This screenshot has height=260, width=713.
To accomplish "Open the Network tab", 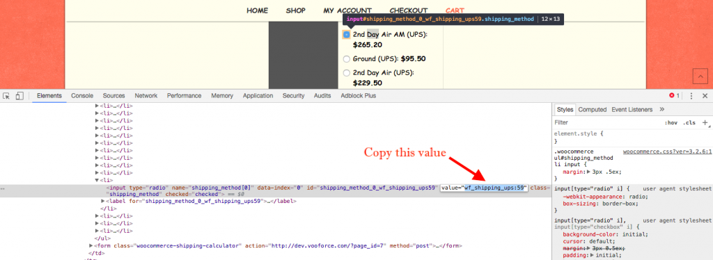I will pos(146,96).
